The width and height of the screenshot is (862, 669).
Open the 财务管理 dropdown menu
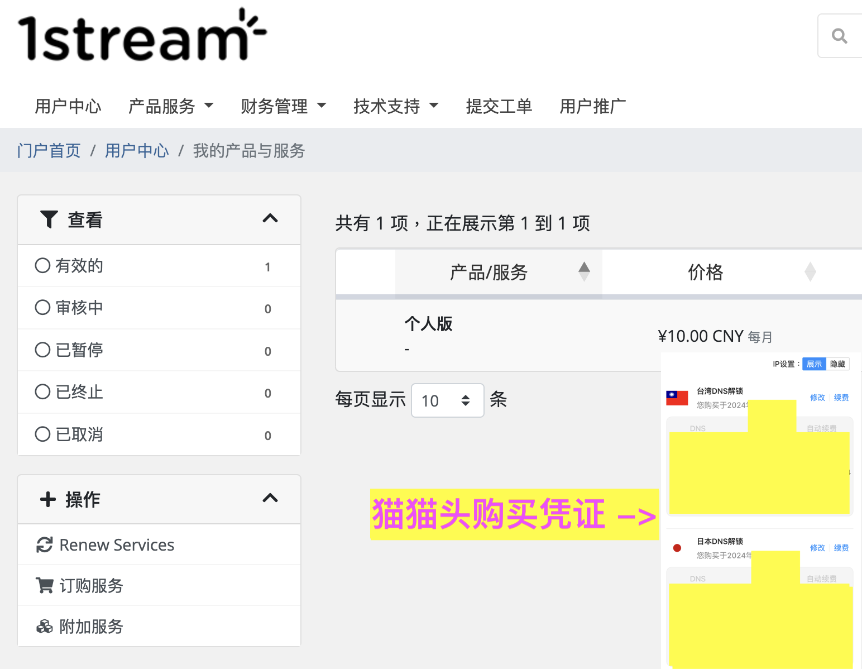(x=284, y=106)
